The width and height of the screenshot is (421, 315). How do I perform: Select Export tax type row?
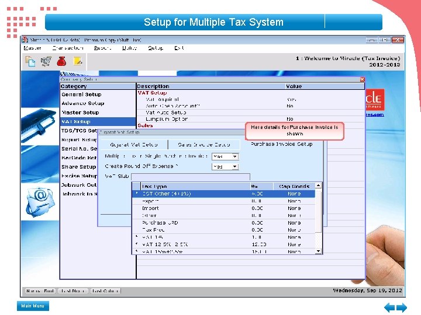tap(223, 201)
